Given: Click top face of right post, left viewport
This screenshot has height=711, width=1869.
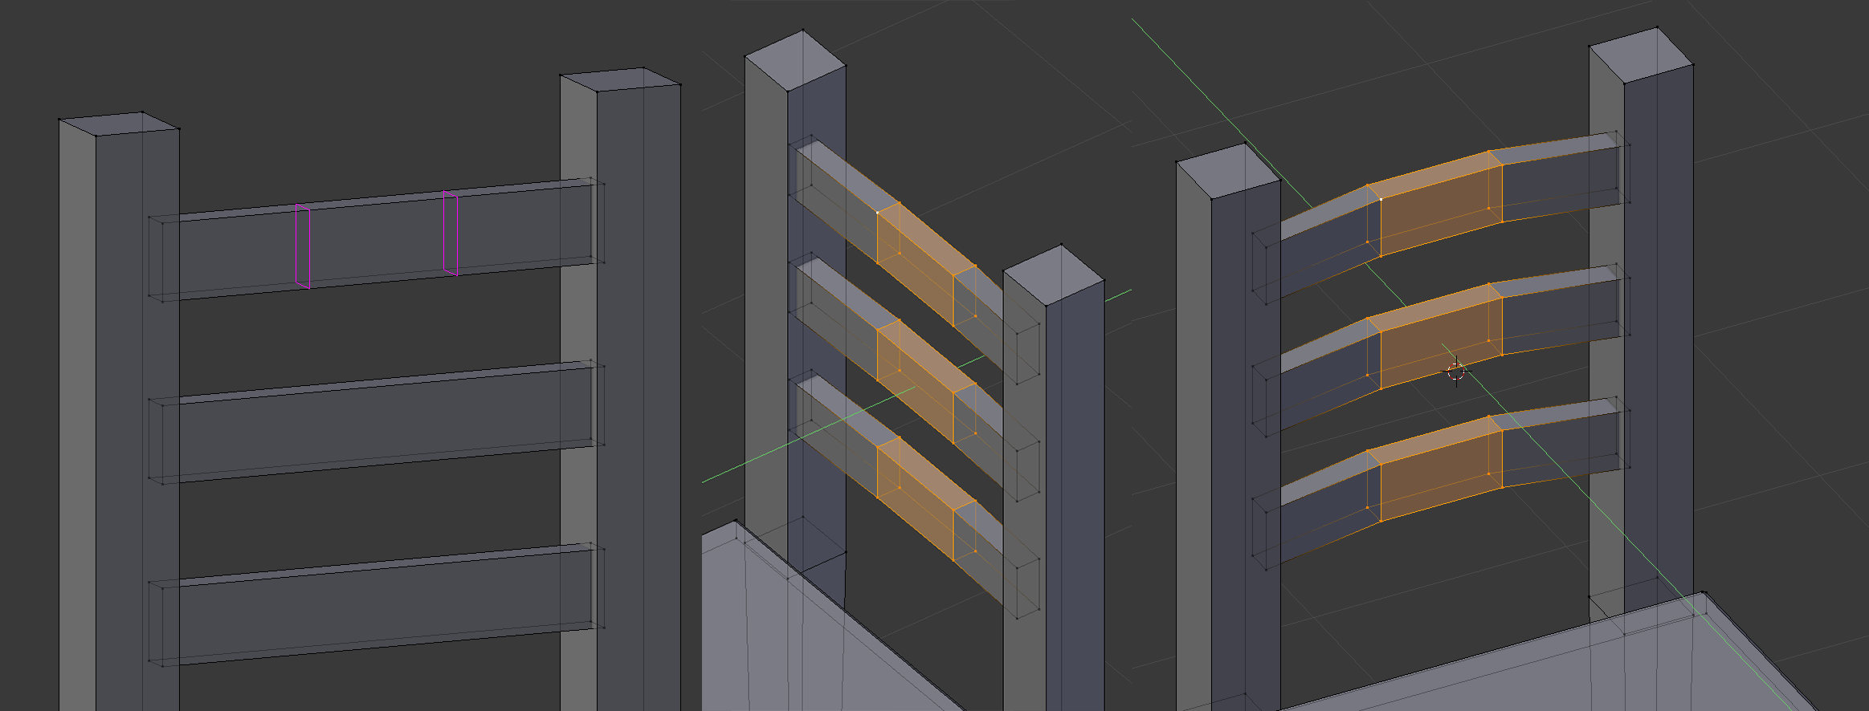Looking at the screenshot, I should [620, 79].
